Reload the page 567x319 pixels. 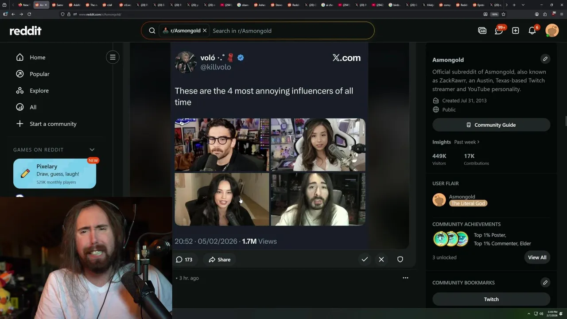point(29,14)
